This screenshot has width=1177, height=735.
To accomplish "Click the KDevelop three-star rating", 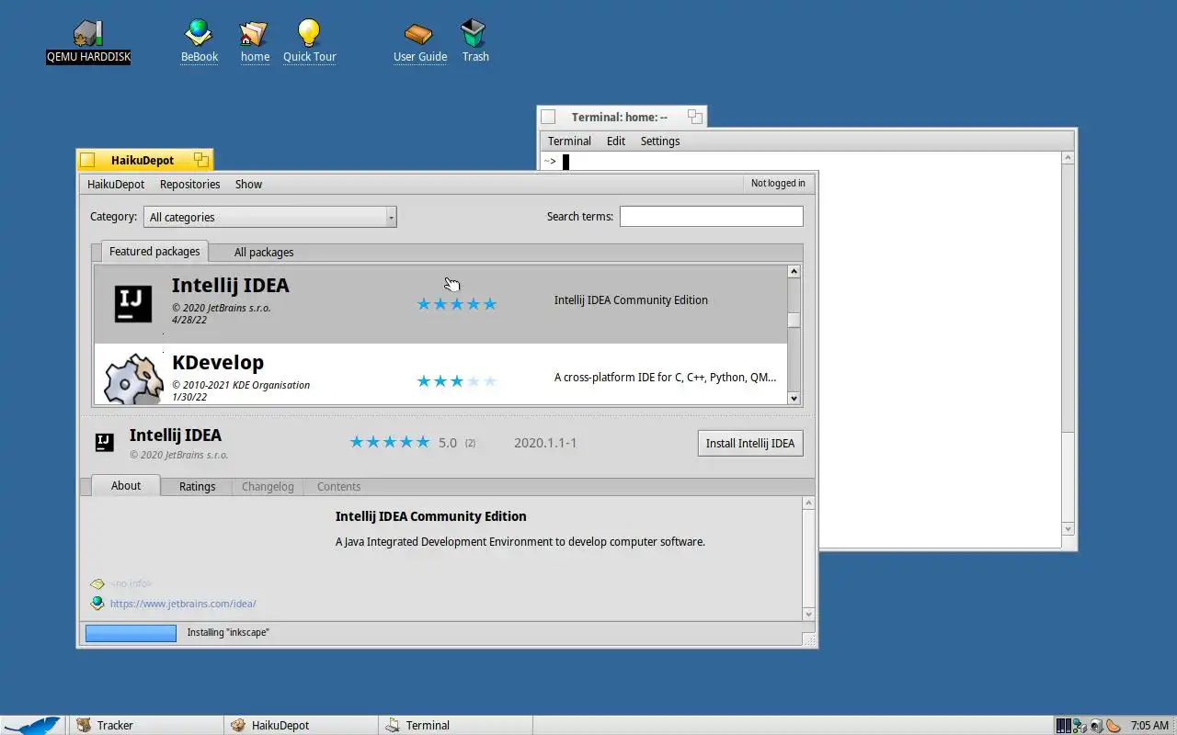I will click(x=457, y=380).
